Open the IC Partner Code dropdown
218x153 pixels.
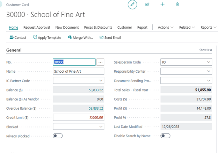(101, 81)
